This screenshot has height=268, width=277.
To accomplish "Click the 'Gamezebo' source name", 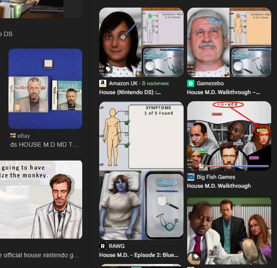I will point(210,83).
